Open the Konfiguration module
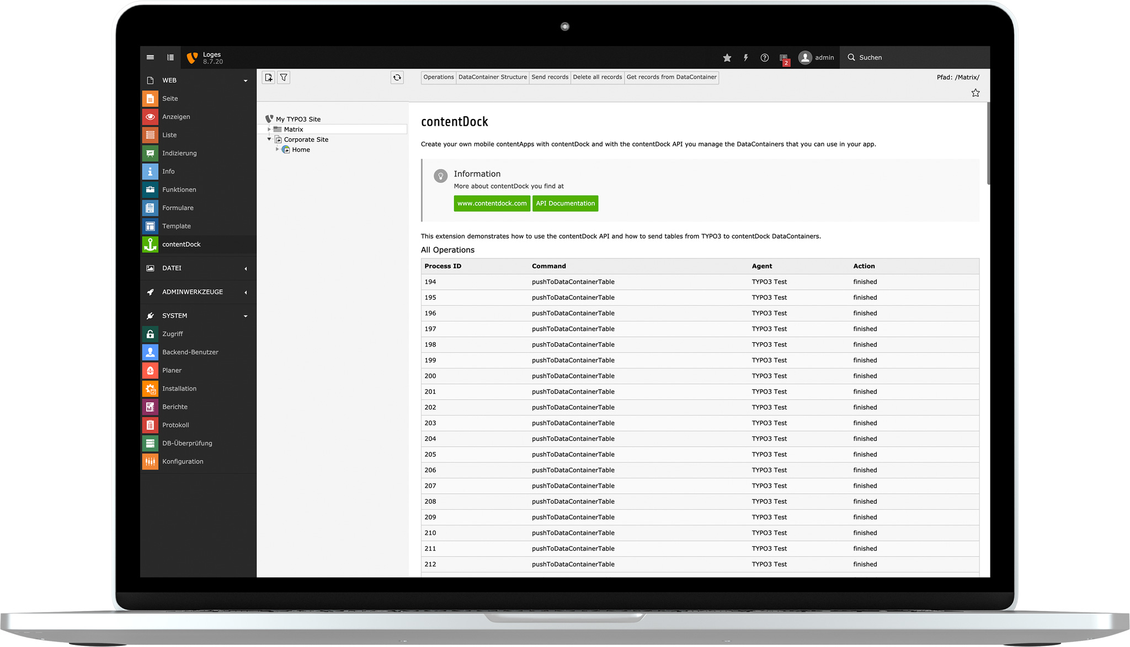This screenshot has width=1130, height=647. (198, 461)
